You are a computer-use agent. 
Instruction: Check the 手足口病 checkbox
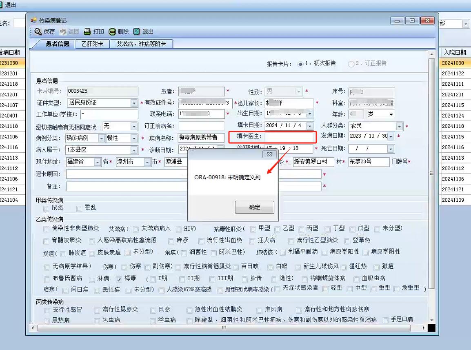pyautogui.click(x=386, y=321)
